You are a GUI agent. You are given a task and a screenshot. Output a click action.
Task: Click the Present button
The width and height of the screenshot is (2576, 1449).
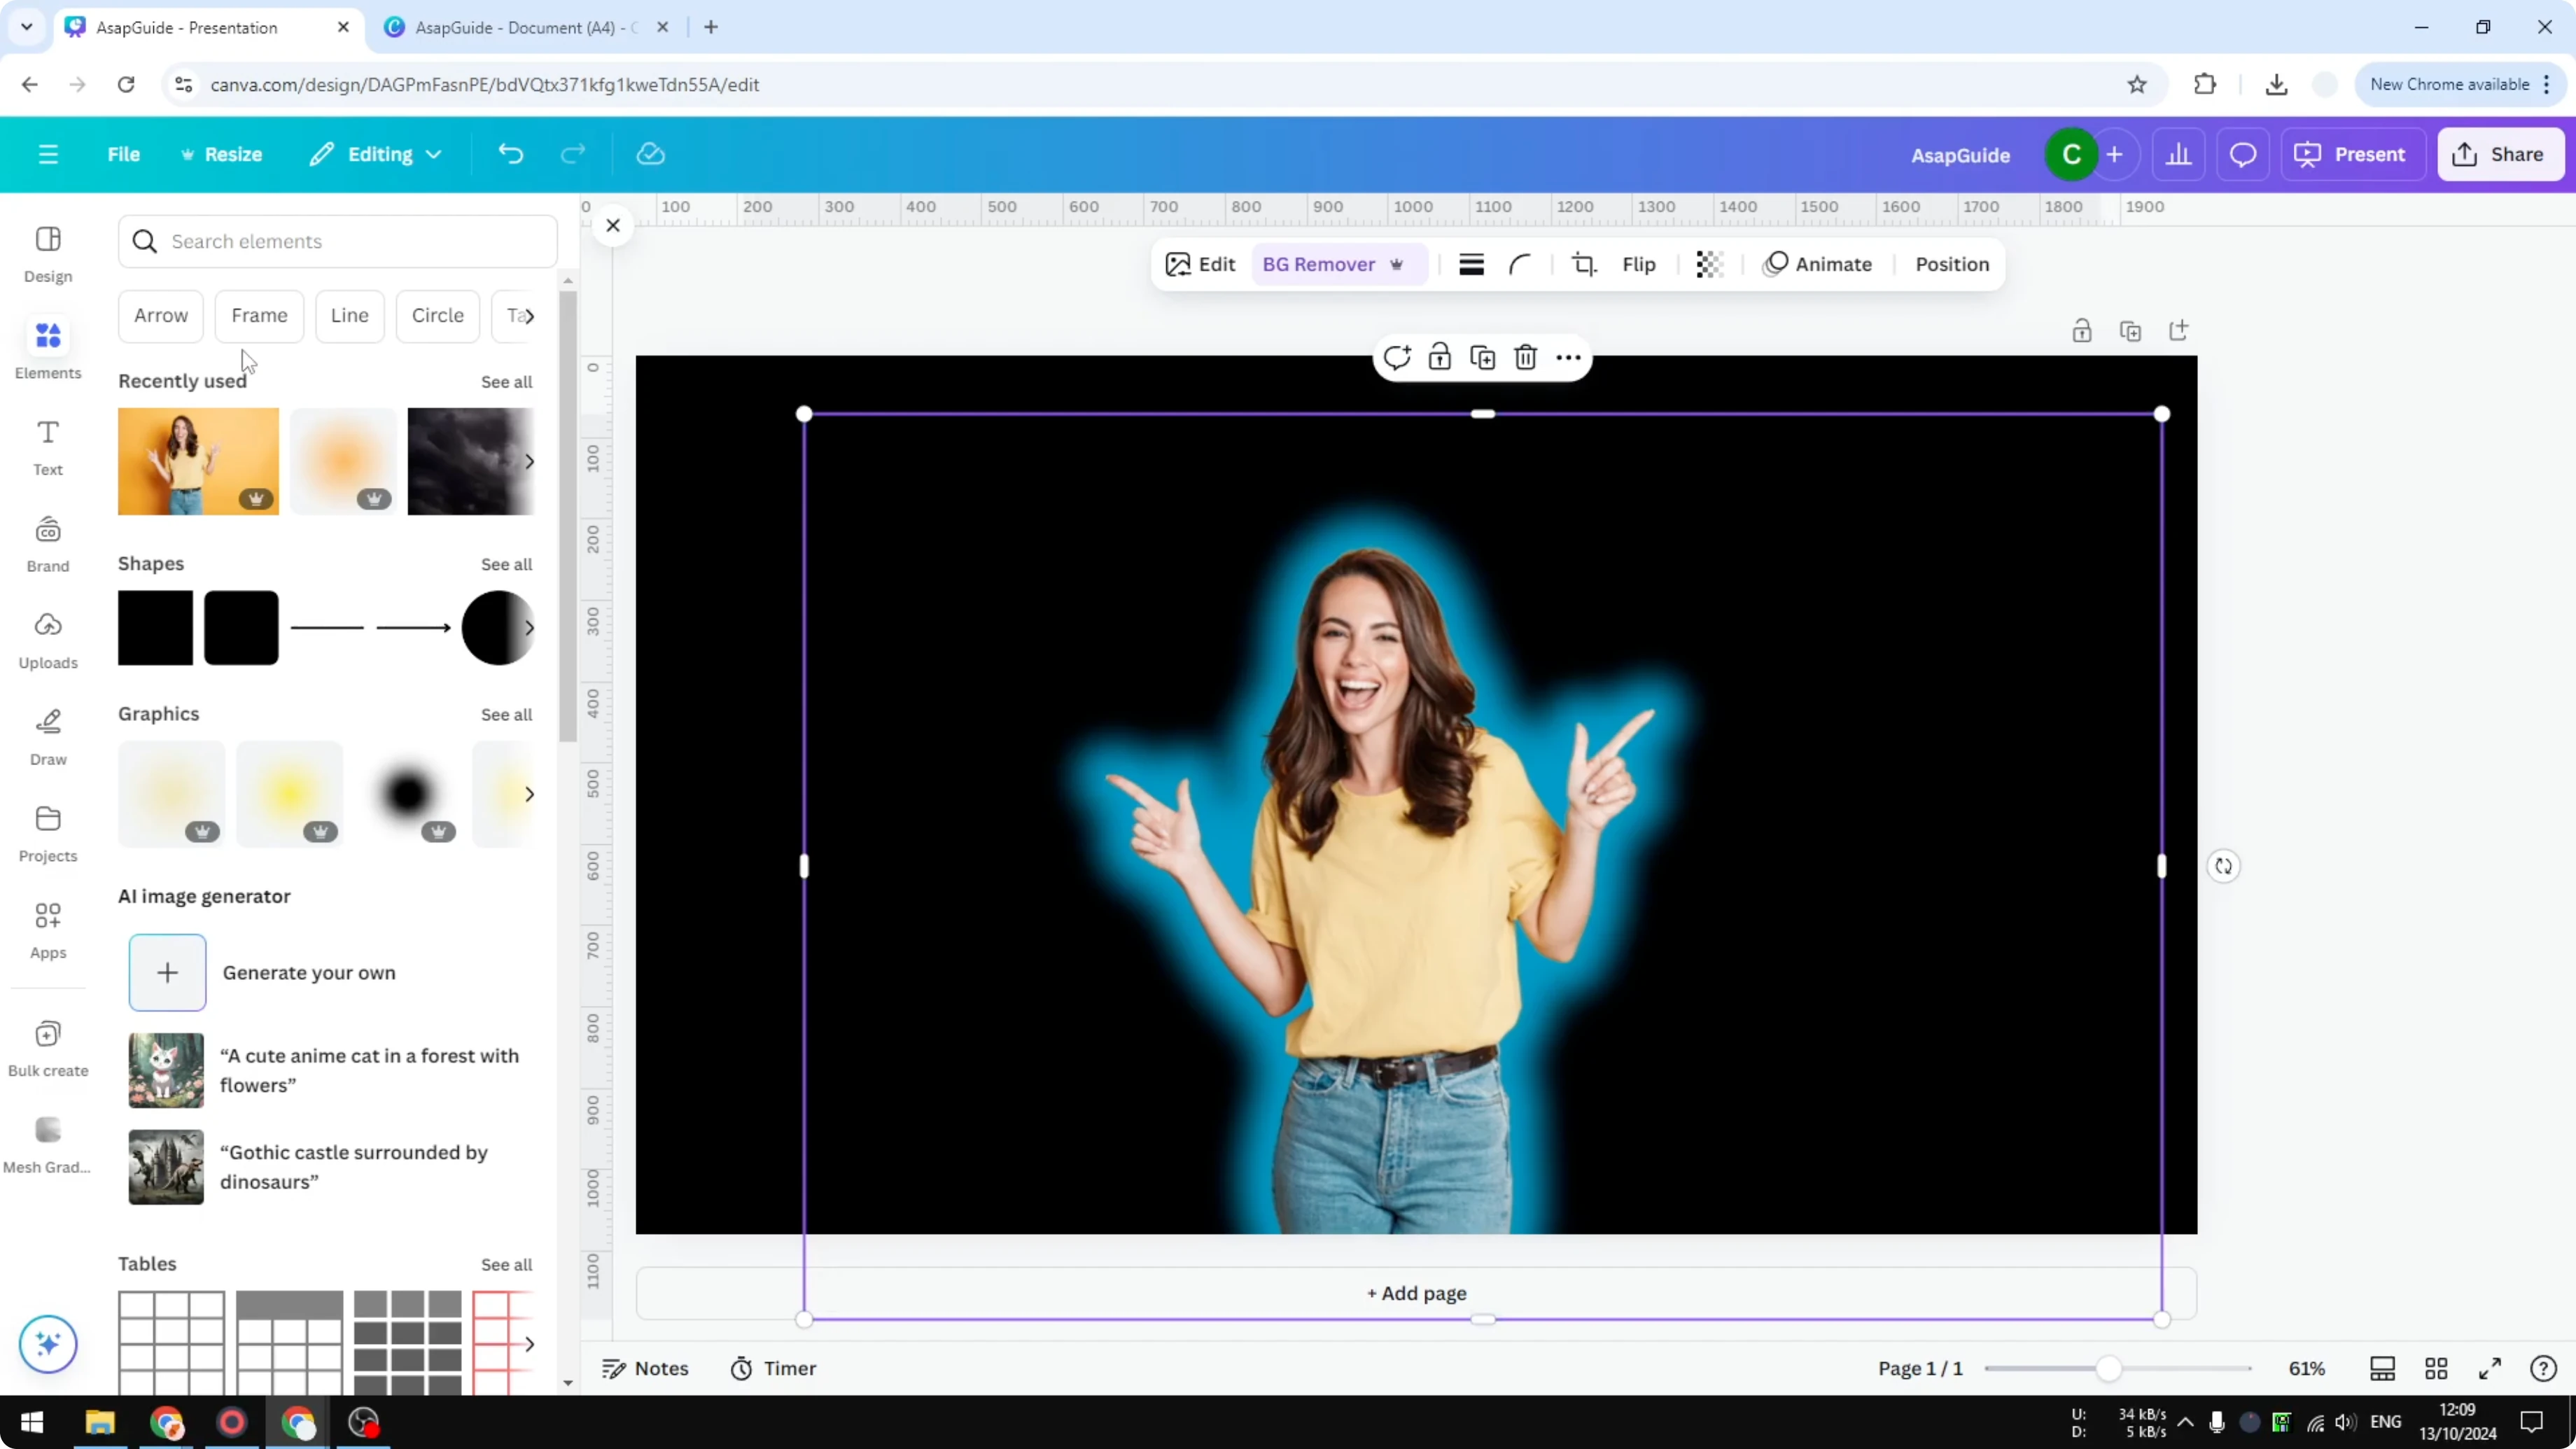[x=2354, y=154]
